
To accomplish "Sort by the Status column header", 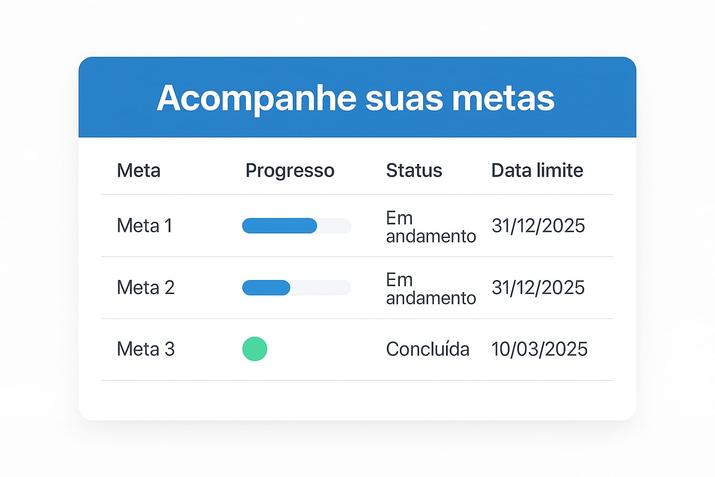I will (x=414, y=170).
